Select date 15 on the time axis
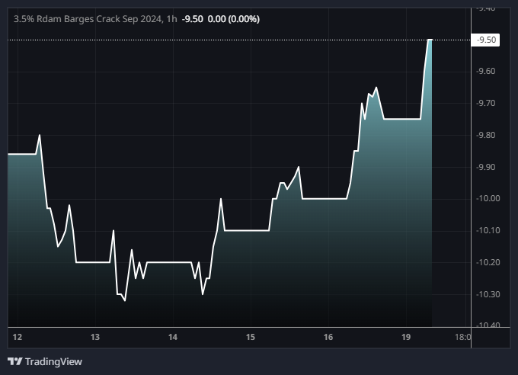Screen dimensions: 518x375 (x=251, y=337)
